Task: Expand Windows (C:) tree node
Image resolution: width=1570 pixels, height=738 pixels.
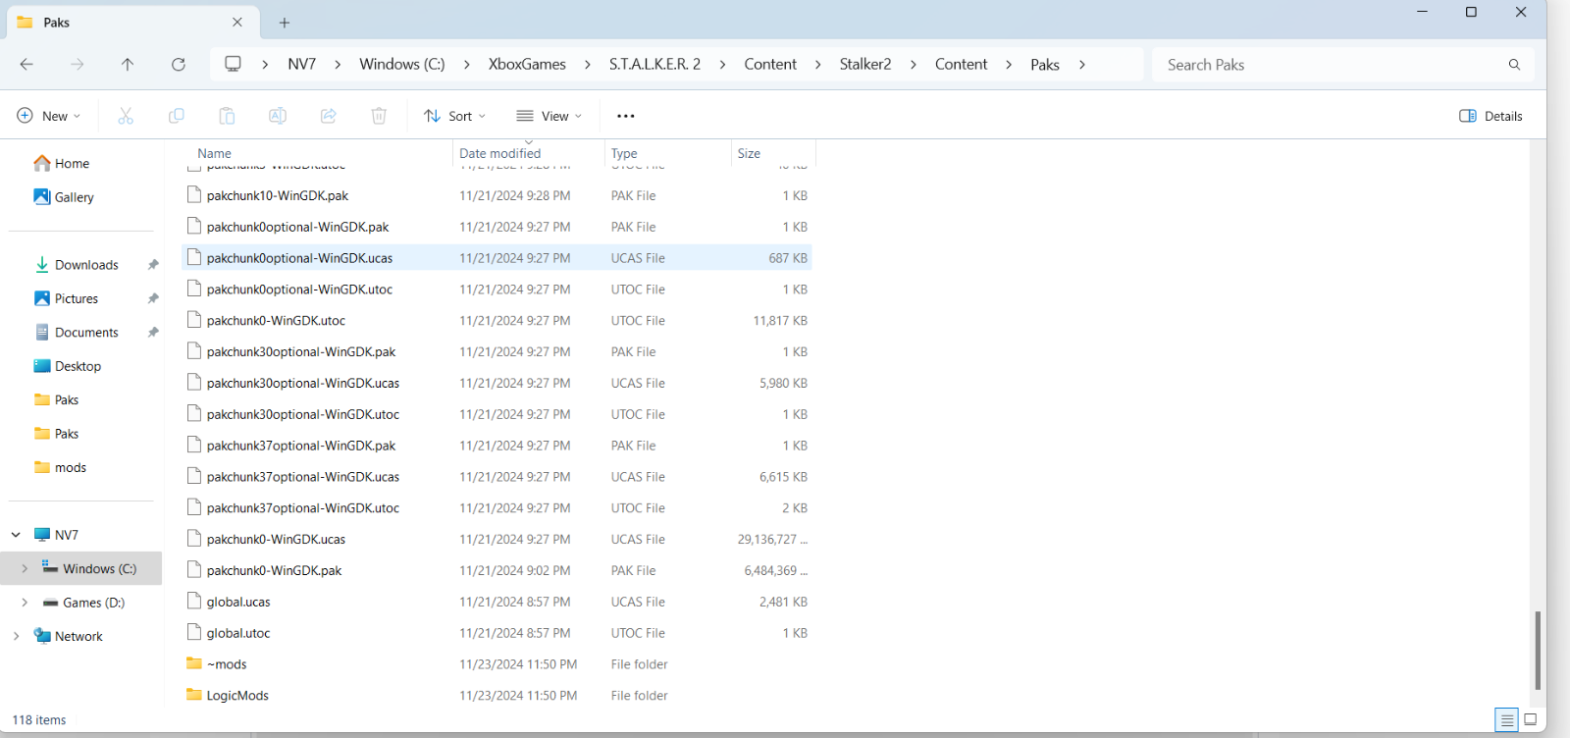Action: [x=25, y=568]
